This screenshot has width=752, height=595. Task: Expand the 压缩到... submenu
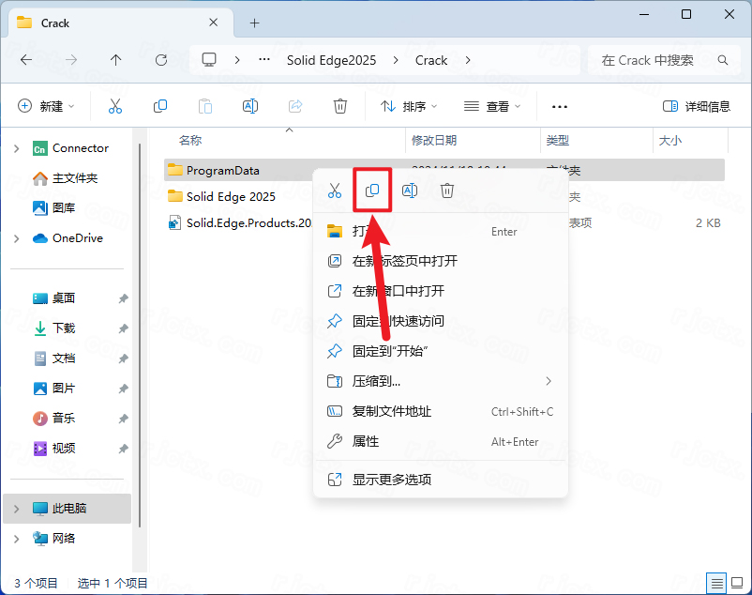(549, 381)
